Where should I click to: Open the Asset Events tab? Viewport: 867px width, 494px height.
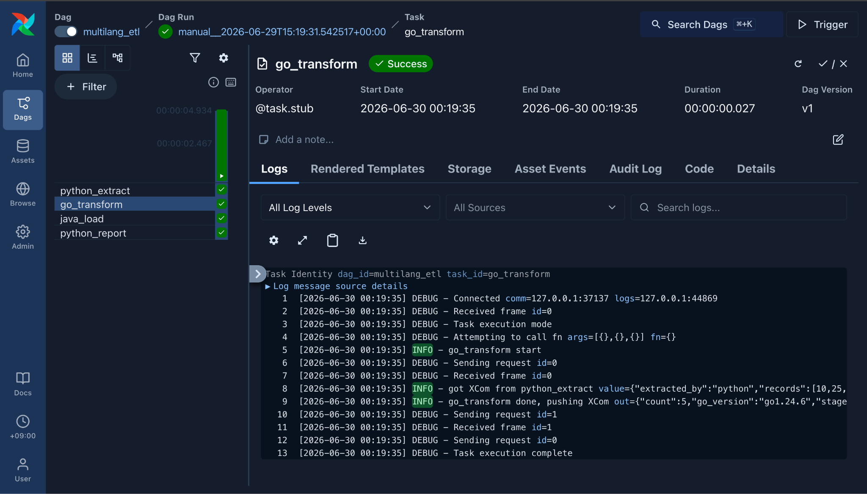550,169
